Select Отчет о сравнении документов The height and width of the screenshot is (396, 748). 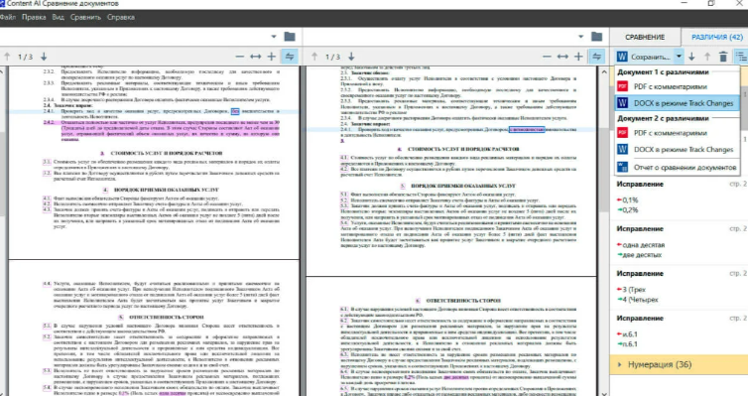678,167
